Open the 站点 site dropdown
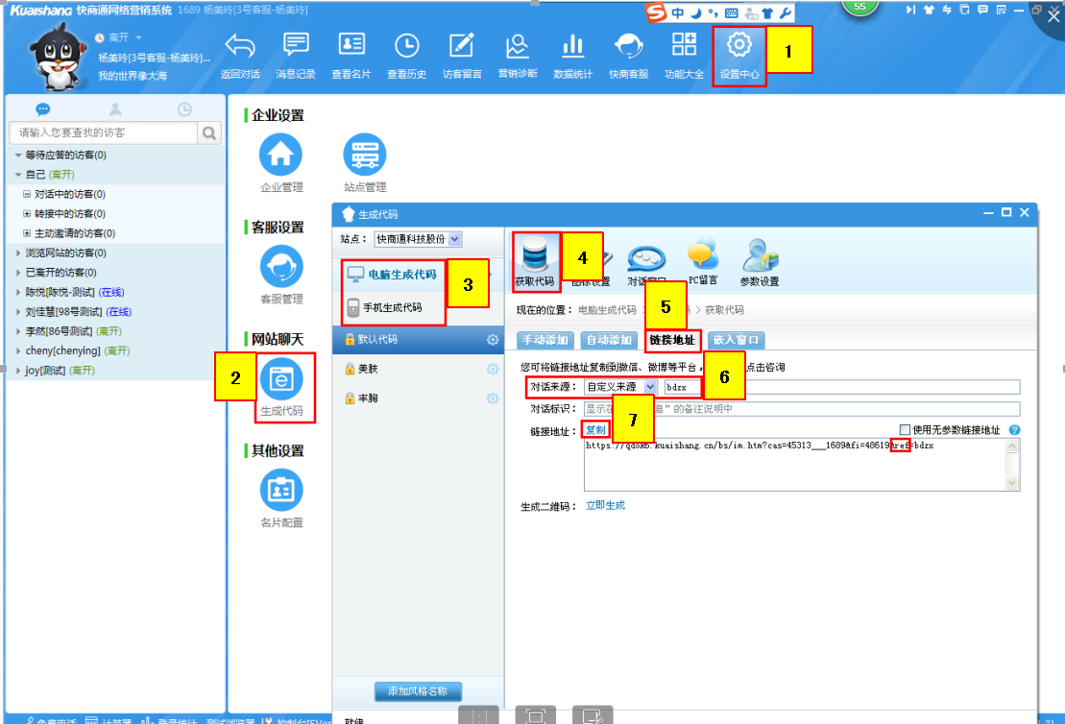This screenshot has height=724, width=1065. tap(454, 239)
